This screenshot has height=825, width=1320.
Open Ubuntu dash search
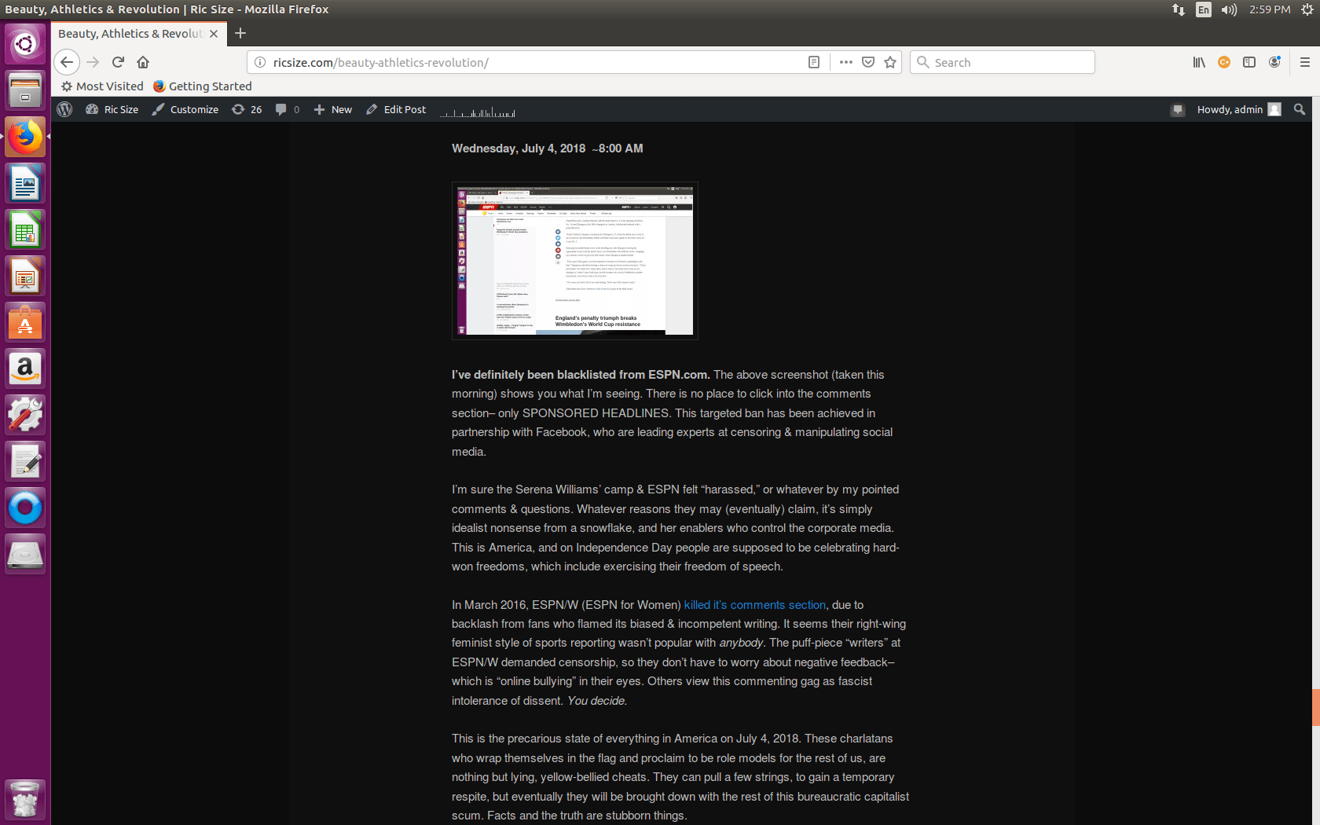pos(25,44)
